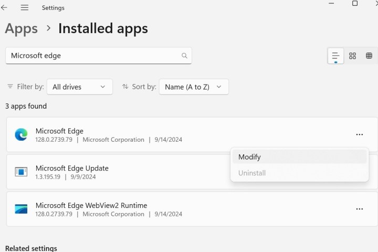Click the Microsoft Edge app icon
Viewport: 378px width, 252px height.
pyautogui.click(x=21, y=135)
